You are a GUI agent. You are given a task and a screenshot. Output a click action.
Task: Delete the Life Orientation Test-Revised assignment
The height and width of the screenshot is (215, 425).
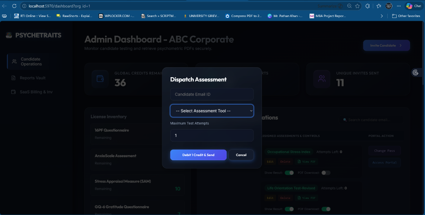[286, 198]
